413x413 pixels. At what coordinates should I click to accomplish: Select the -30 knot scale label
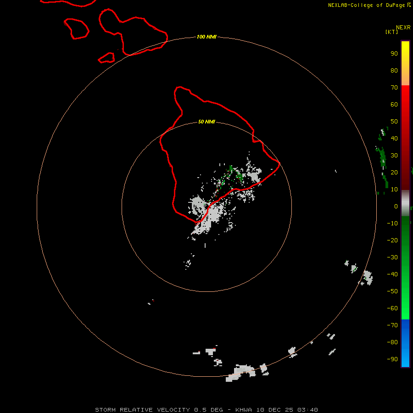pyautogui.click(x=392, y=257)
